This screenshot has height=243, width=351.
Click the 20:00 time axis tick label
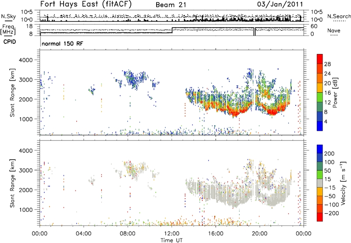tap(259, 234)
